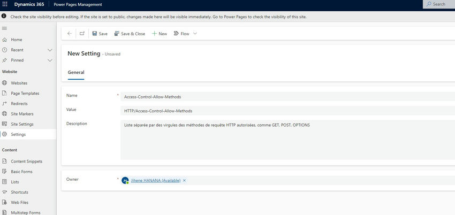Click the Save button label
Screen dimensions: 455x215
click(103, 34)
